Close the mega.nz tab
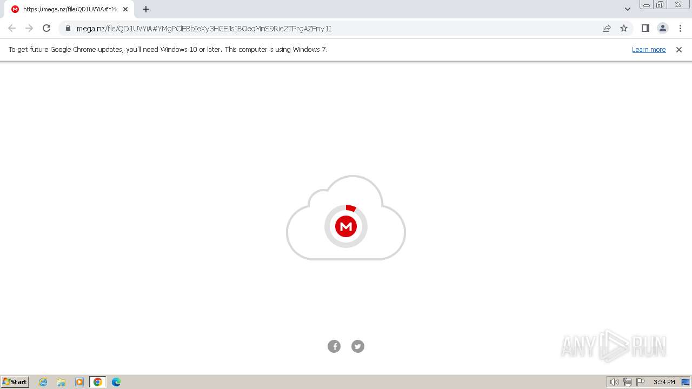 tap(125, 9)
